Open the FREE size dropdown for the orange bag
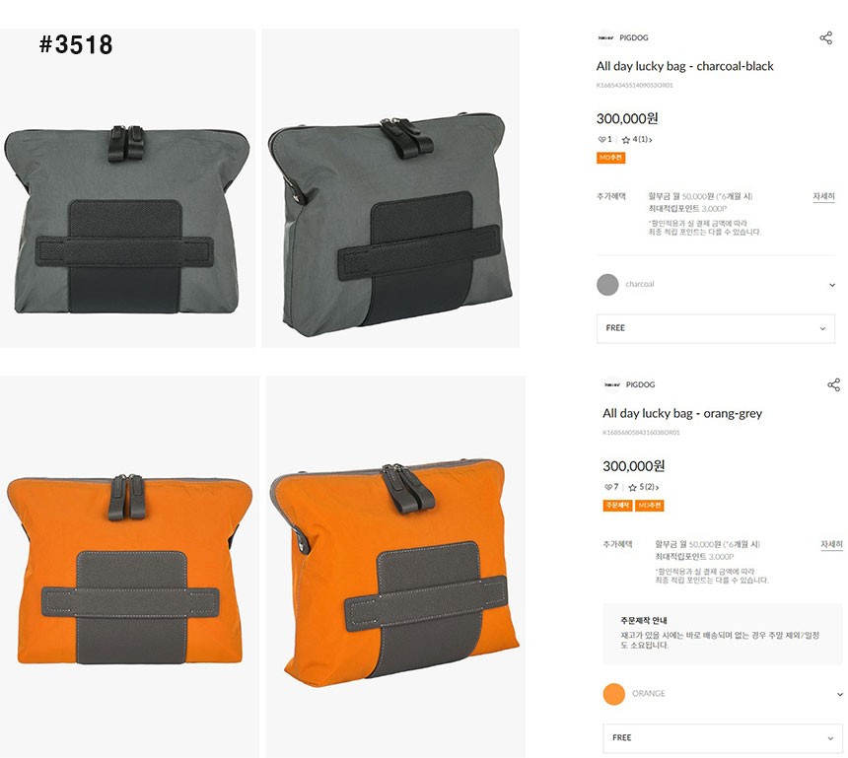This screenshot has height=758, width=848. [x=723, y=738]
